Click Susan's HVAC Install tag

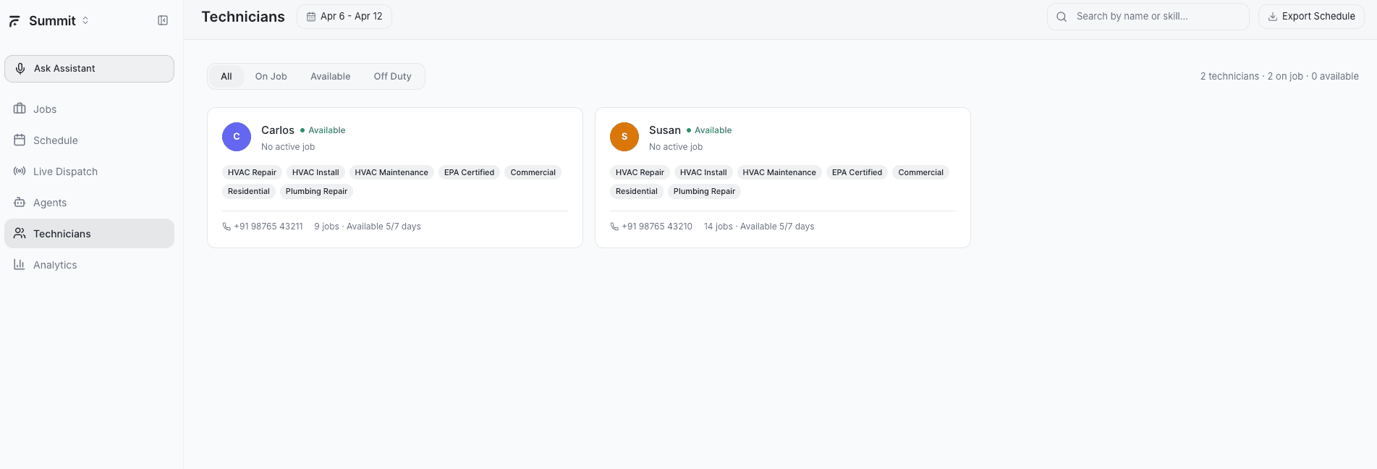tap(703, 172)
